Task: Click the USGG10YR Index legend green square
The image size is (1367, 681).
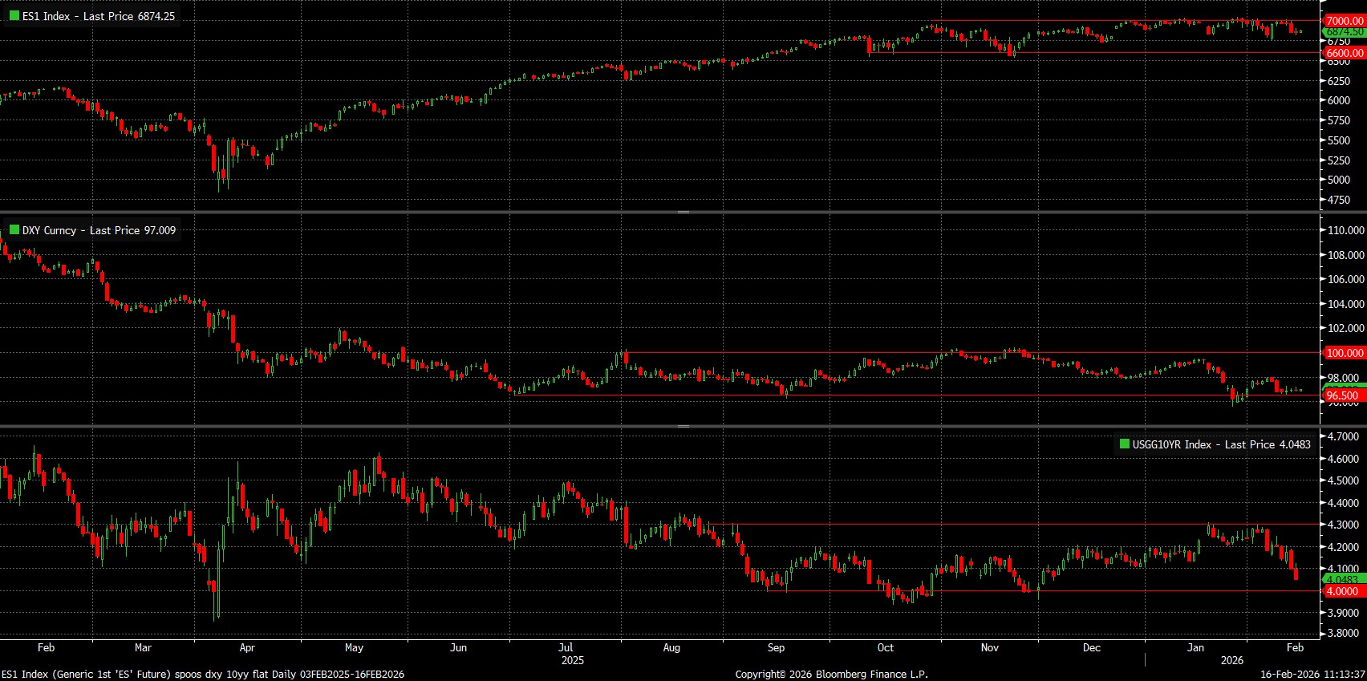Action: (1124, 444)
